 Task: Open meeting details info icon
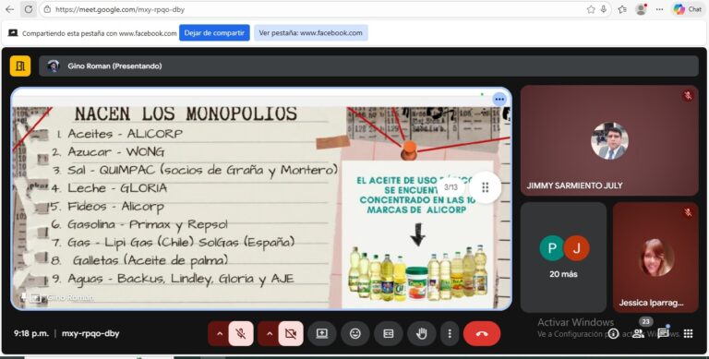tap(613, 334)
